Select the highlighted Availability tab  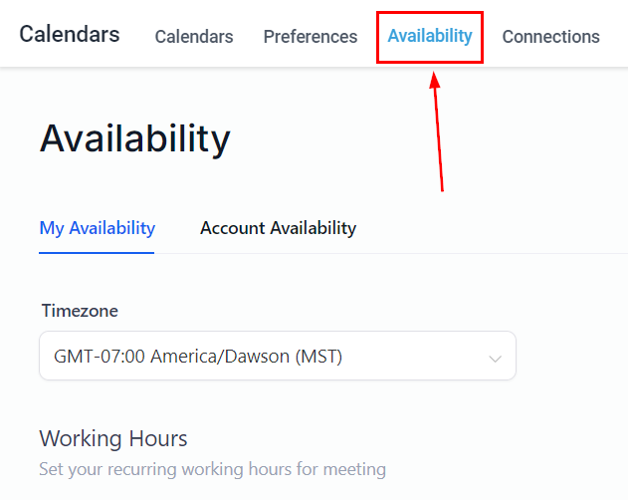click(430, 36)
